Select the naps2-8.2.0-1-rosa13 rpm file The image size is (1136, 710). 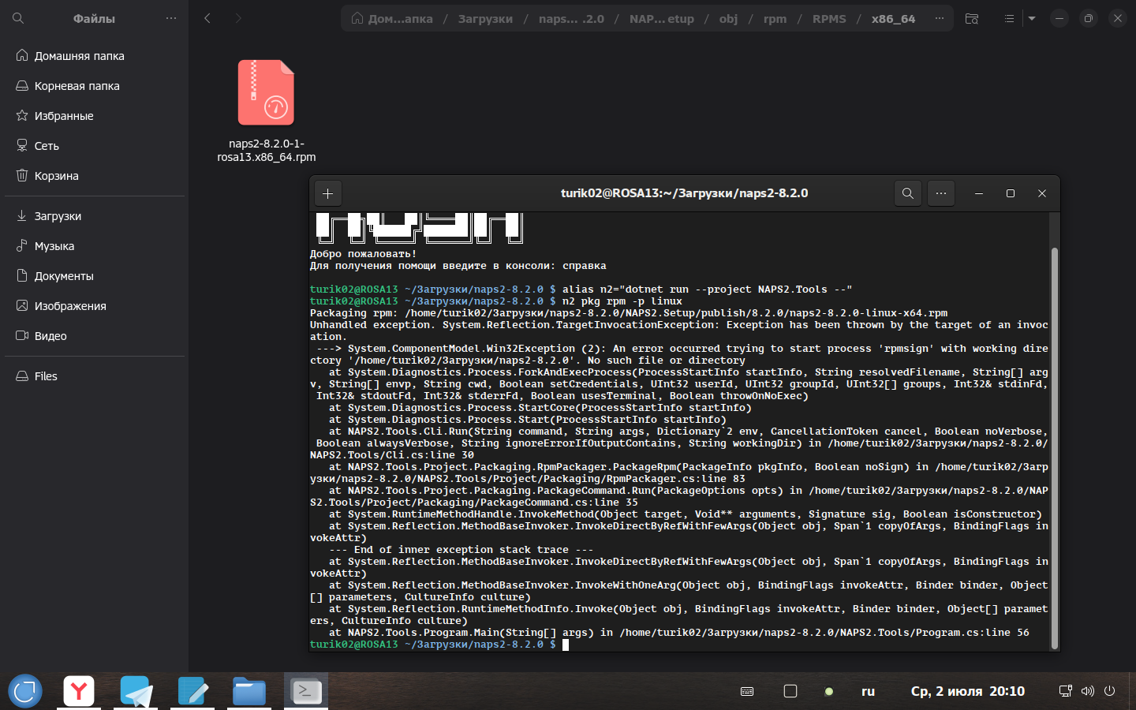[267, 110]
